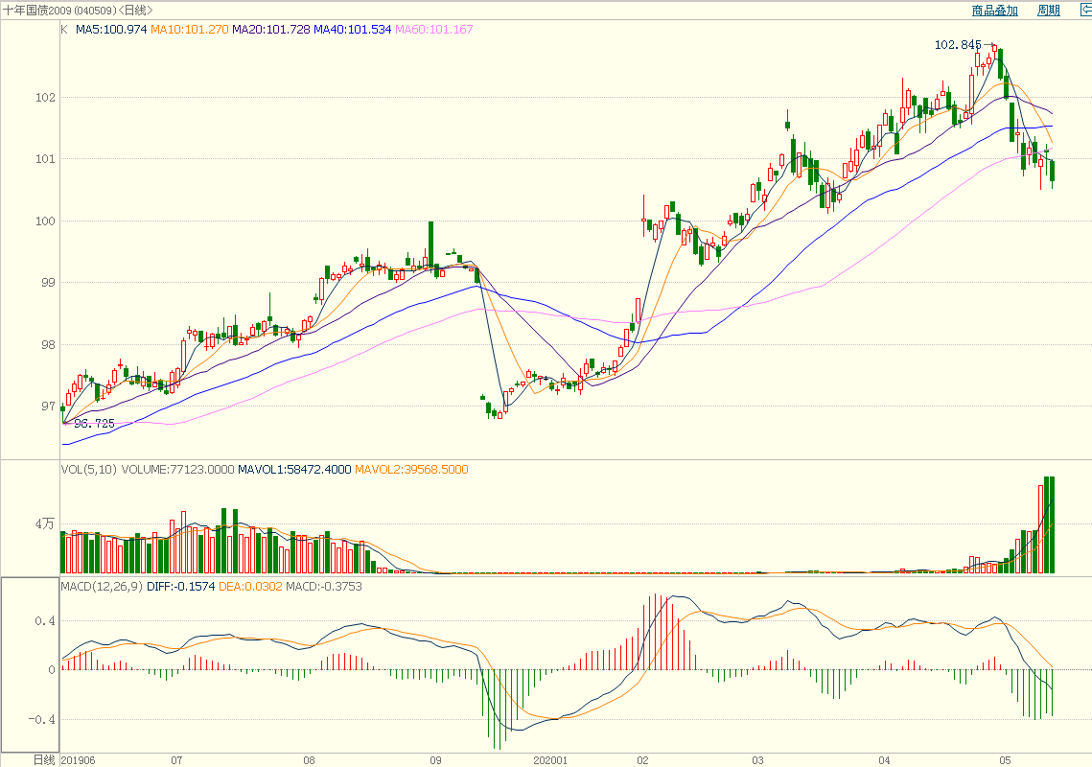Viewport: 1092px width, 767px height.
Task: Select the DIFF value label
Action: point(181,586)
